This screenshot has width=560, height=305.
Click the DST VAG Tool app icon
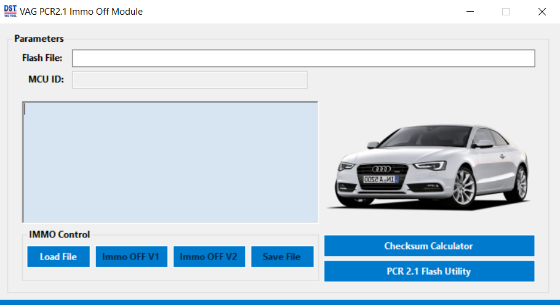pos(10,11)
